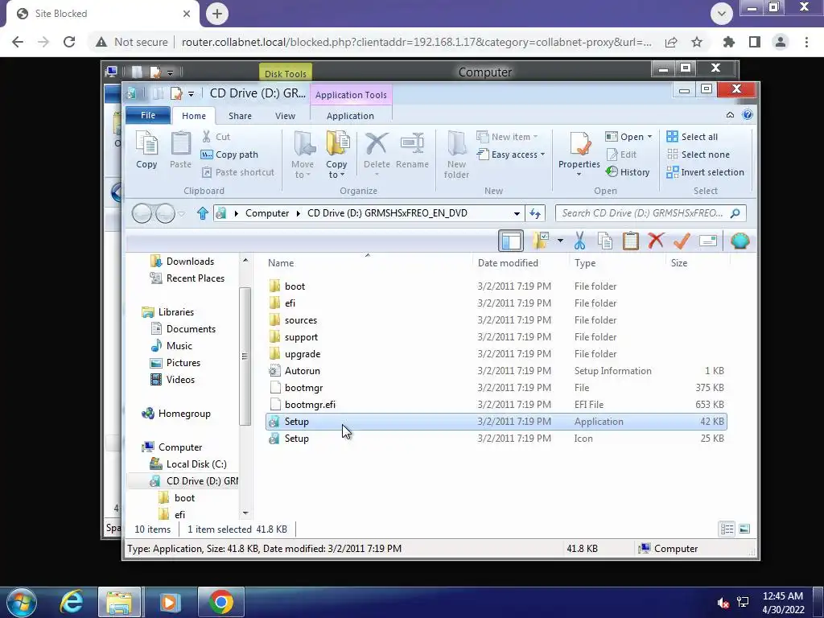Switch to large icons view in status bar
Image resolution: width=824 pixels, height=618 pixels.
coord(744,529)
